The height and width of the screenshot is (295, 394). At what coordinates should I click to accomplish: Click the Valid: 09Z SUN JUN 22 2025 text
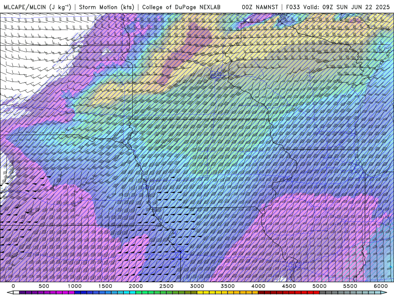[347, 7]
